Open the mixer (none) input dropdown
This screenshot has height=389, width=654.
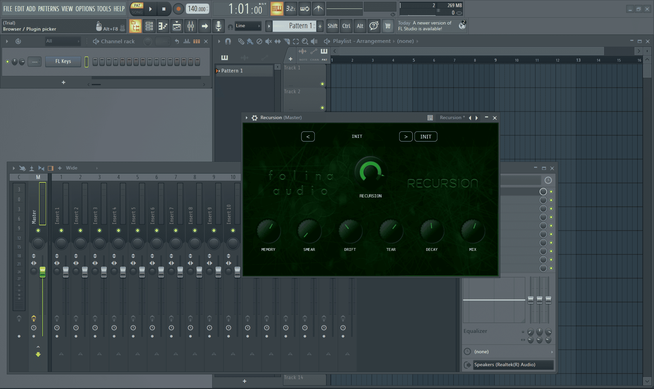tap(509, 352)
